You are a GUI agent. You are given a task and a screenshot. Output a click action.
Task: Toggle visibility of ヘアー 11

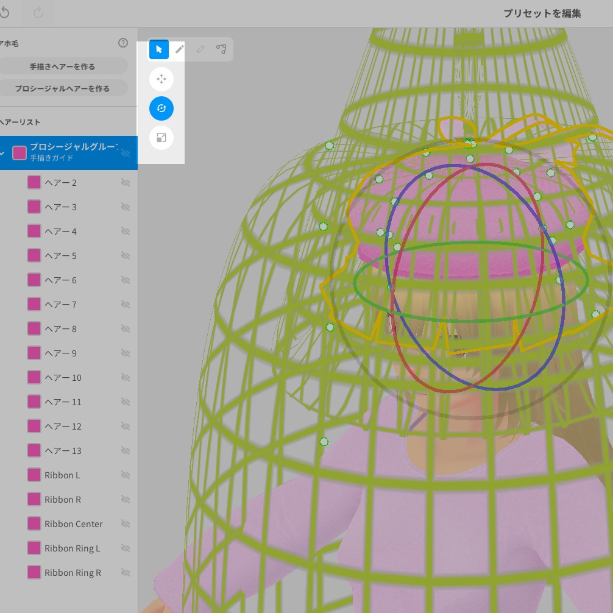tap(125, 402)
